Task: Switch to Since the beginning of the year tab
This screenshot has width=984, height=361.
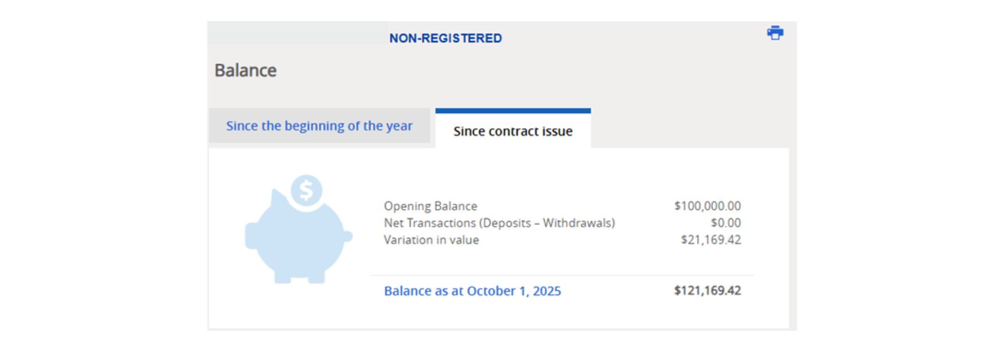Action: 319,126
